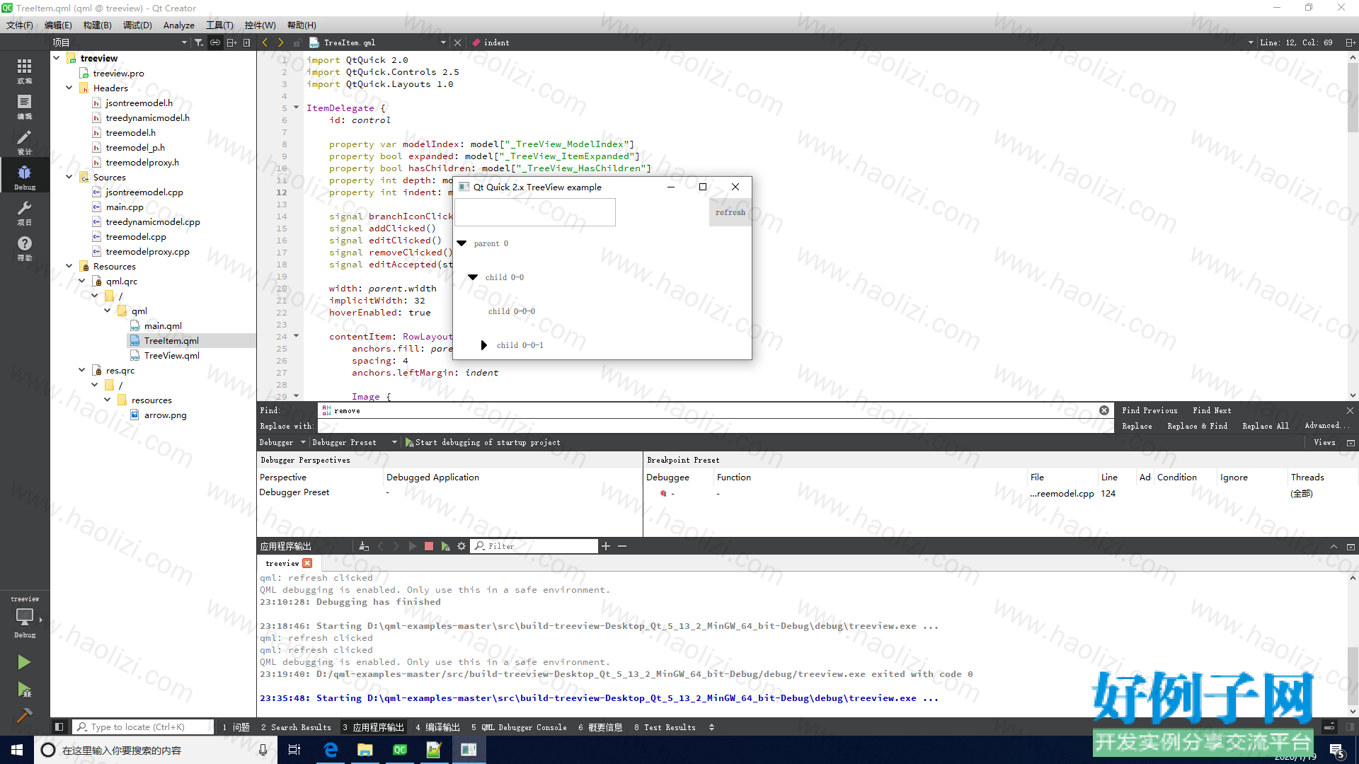Open Microsoft Edge from the taskbar
This screenshot has height=764, width=1359.
(331, 750)
